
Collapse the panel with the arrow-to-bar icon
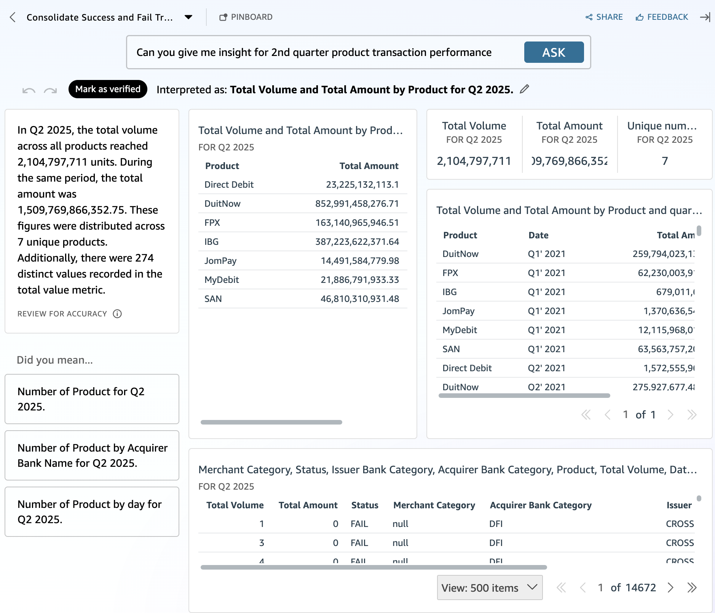pyautogui.click(x=705, y=17)
